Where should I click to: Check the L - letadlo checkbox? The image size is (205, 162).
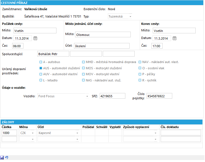(x=41, y=80)
